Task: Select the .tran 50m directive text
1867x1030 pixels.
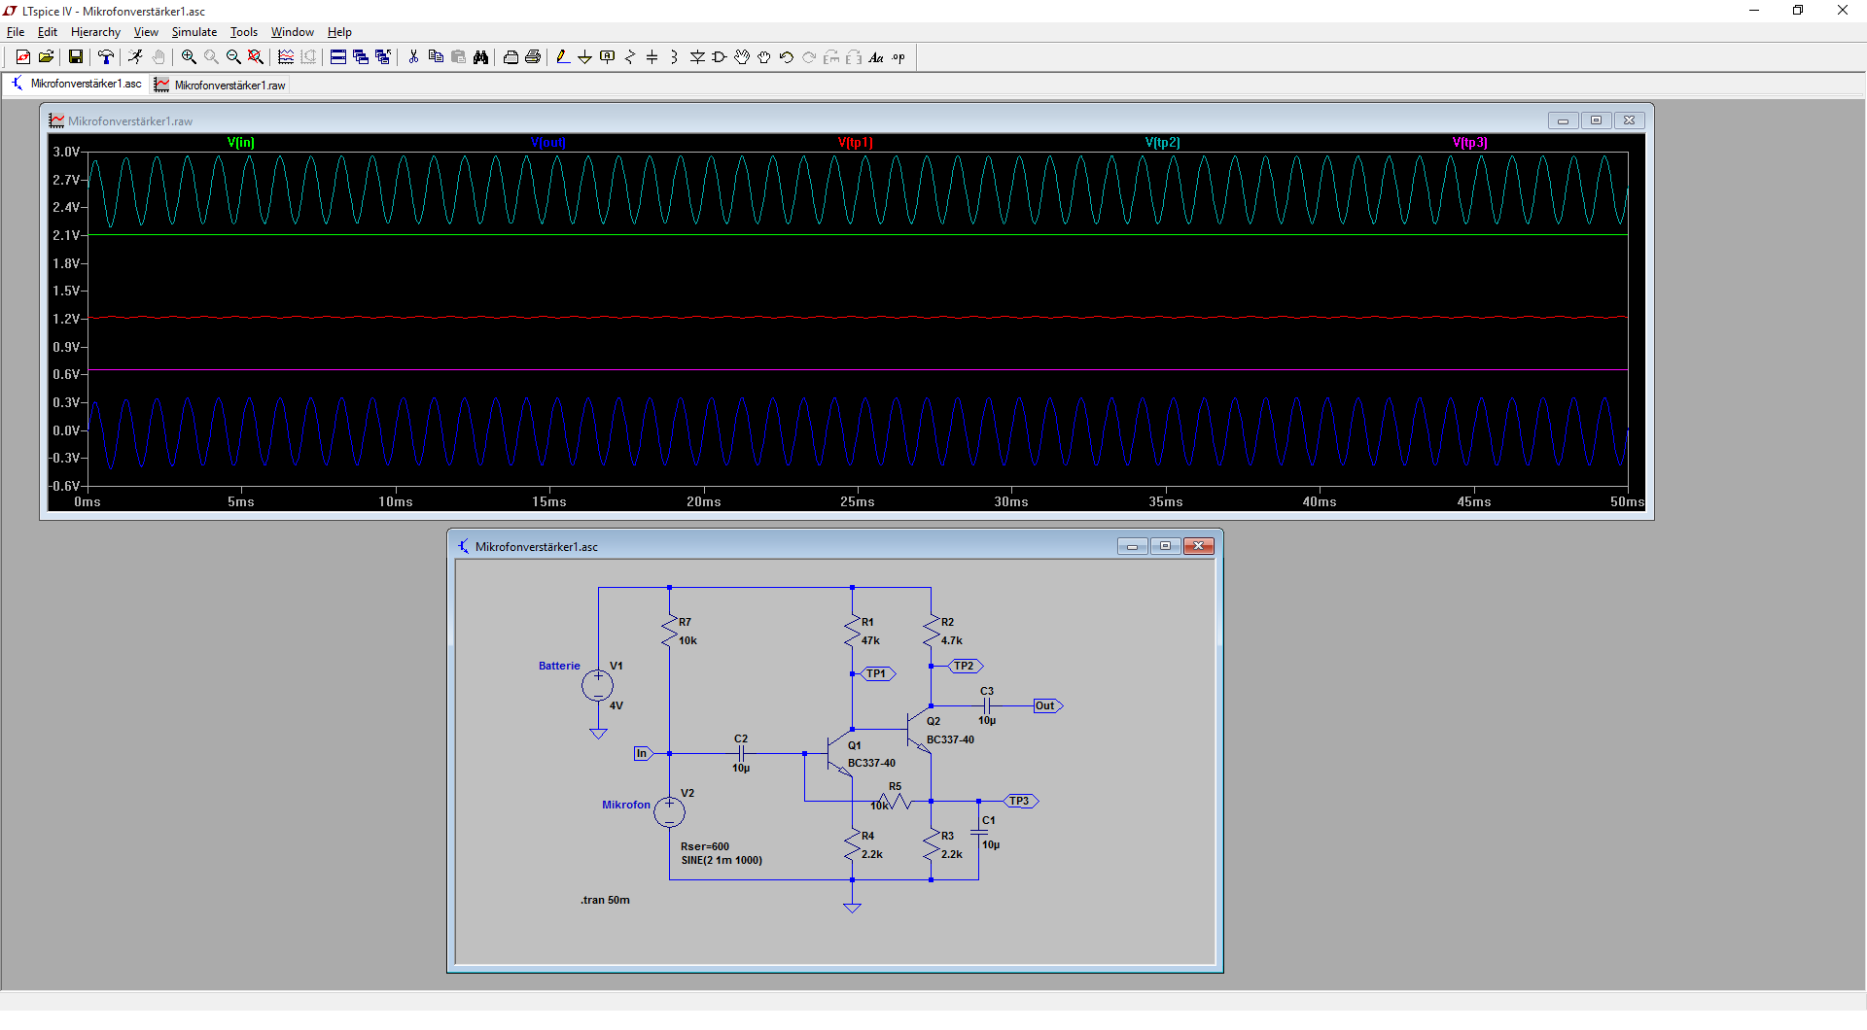Action: coord(605,900)
